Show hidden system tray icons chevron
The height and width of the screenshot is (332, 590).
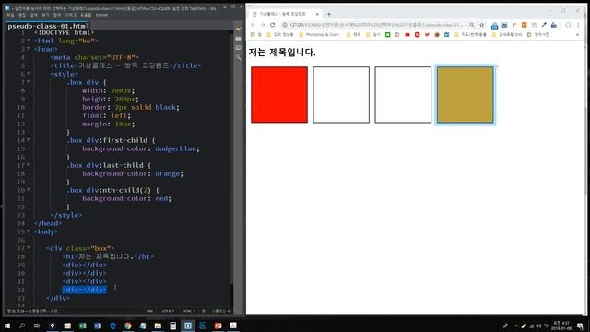click(x=516, y=326)
